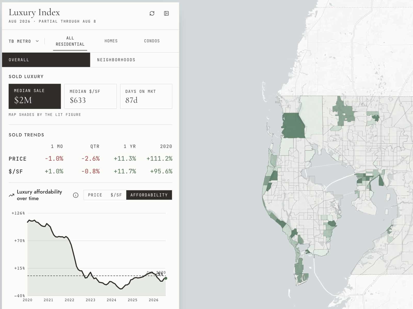Image resolution: width=413 pixels, height=309 pixels.
Task: Click the +126% axis label
Action: point(18,213)
